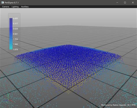Screen dimensions: 137x108
Task: Open the Auxiliary menu
Action: [25, 7]
